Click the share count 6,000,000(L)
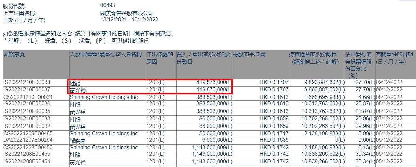Image resolution: width=416 pixels, height=167 pixels. click(218, 140)
